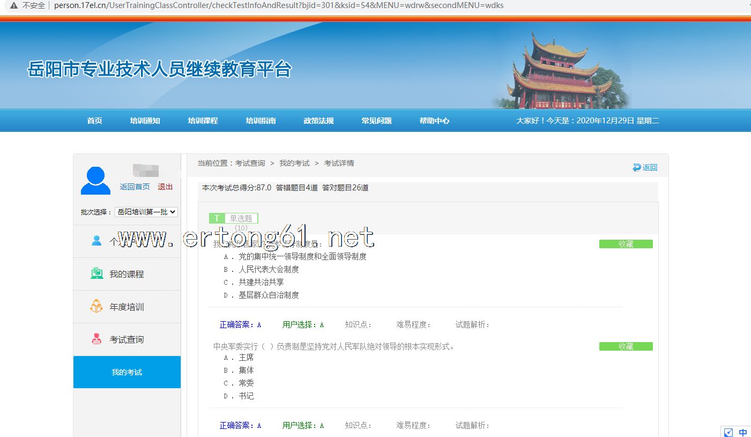
Task: Click the 年度培训 book icon
Action: point(96,307)
